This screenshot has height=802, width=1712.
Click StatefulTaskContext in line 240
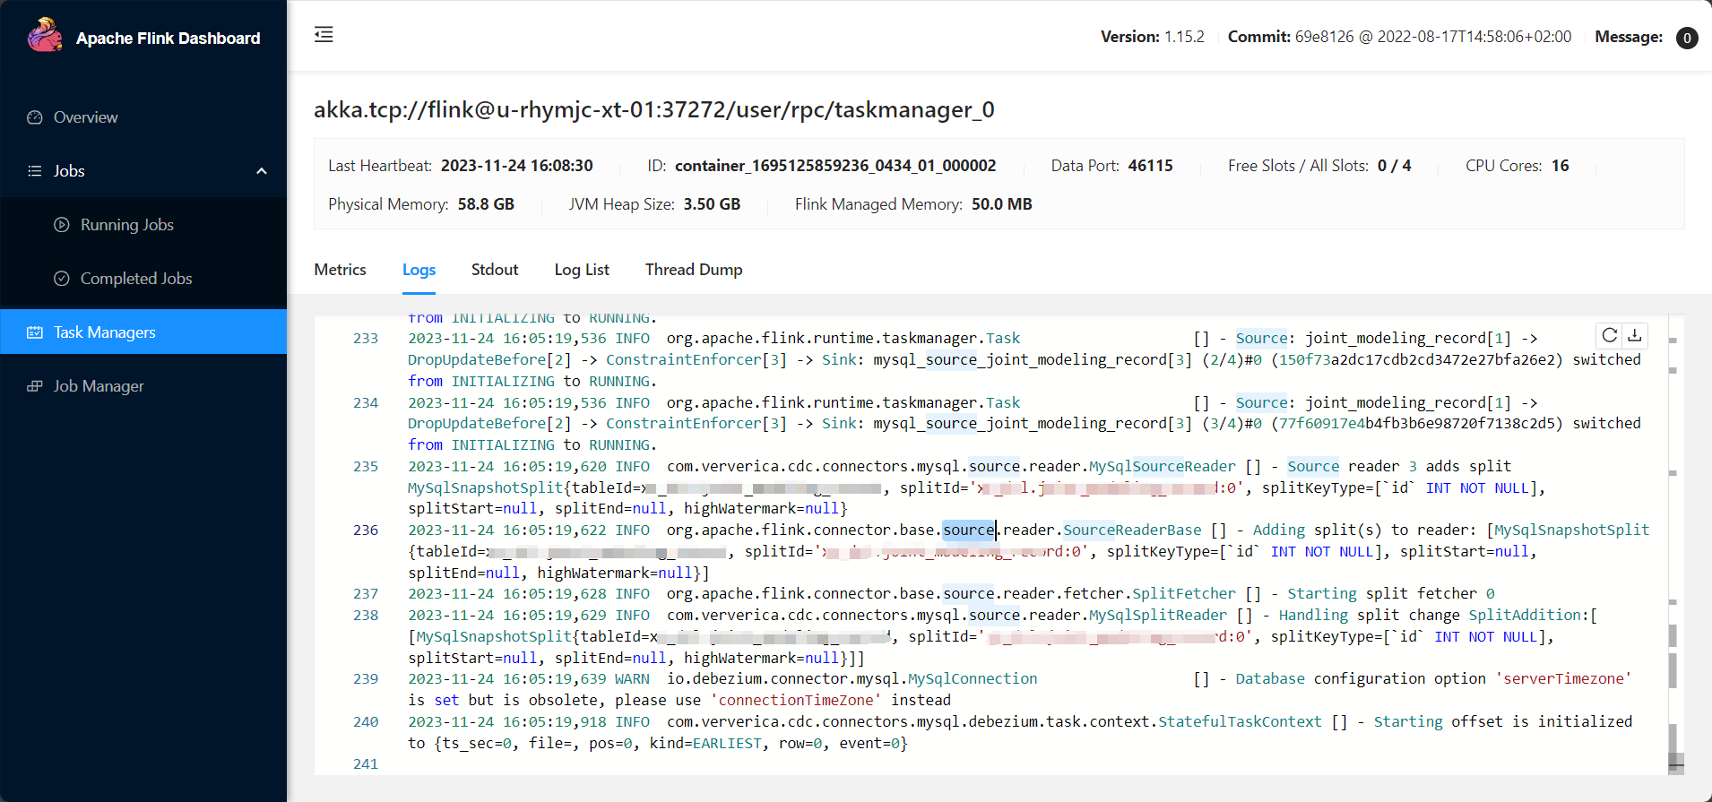(1240, 722)
